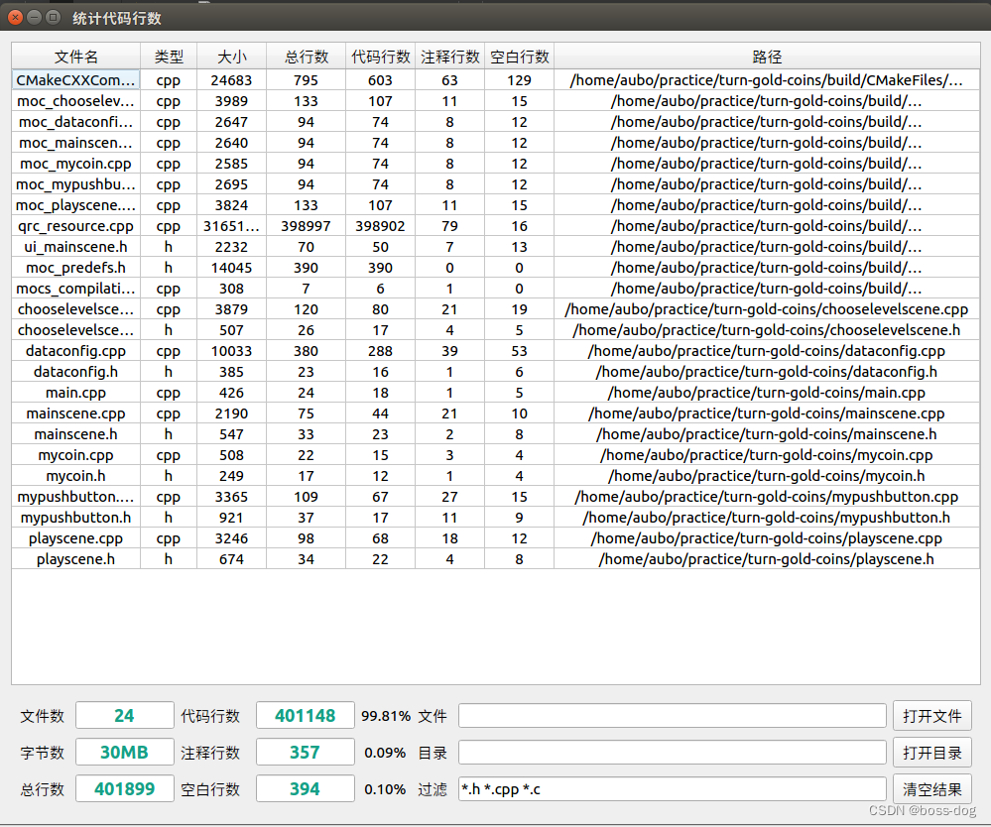991x827 pixels.
Task: Select the moc_mypushbu… file row
Action: click(x=496, y=184)
